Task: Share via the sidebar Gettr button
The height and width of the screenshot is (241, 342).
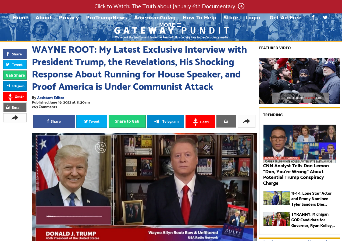Action: point(15,97)
